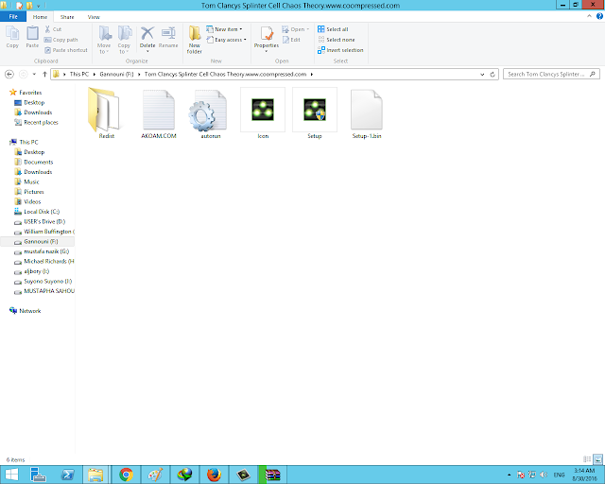The image size is (605, 484).
Task: Expand the address bar history dropdown
Action: 482,74
